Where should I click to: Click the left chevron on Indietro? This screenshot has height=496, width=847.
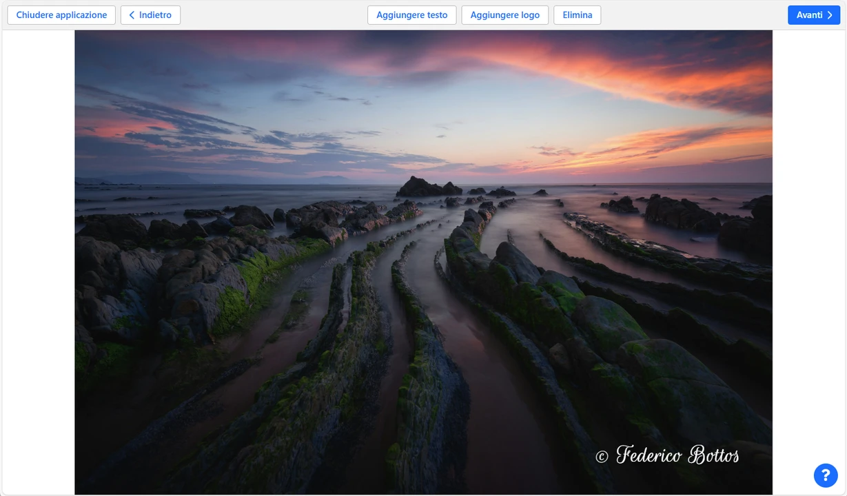(132, 15)
